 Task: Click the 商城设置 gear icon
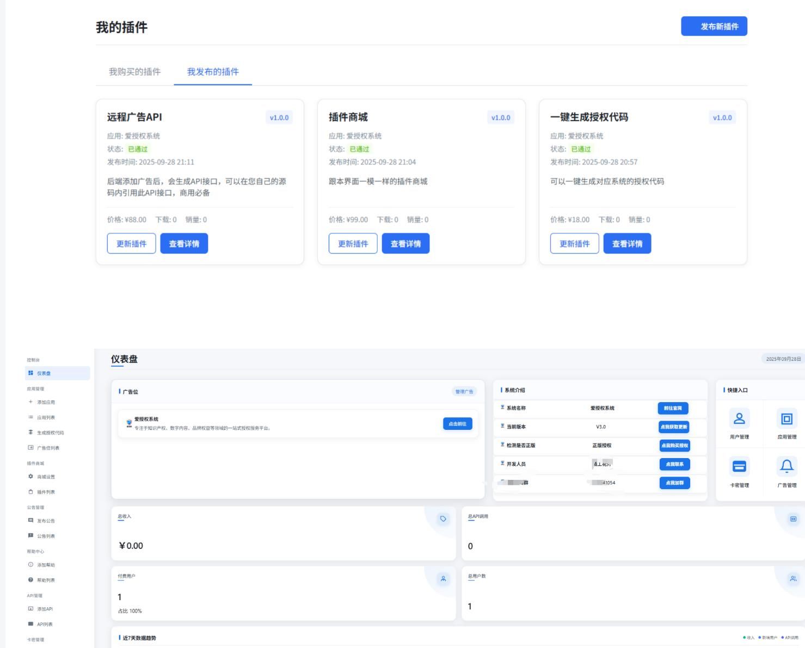pyautogui.click(x=30, y=477)
